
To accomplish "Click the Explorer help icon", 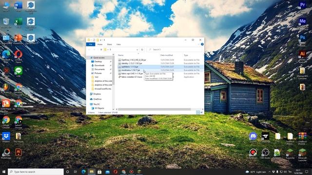I will [x=202, y=44].
